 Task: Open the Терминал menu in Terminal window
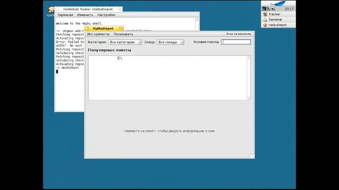65,15
